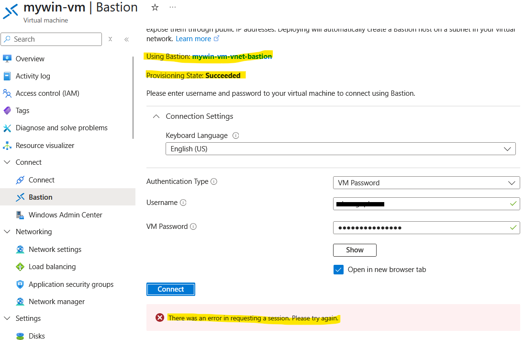Click the Keyboard Language info icon
Viewport: 524px width, 340px height.
point(235,136)
